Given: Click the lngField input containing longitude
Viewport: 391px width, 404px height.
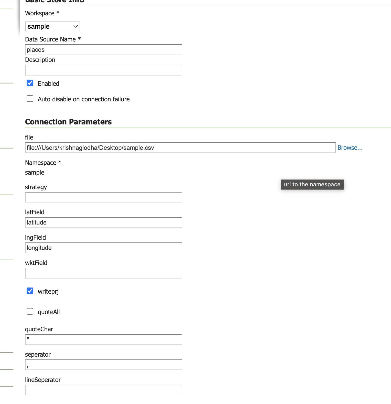Looking at the screenshot, I should coord(104,248).
